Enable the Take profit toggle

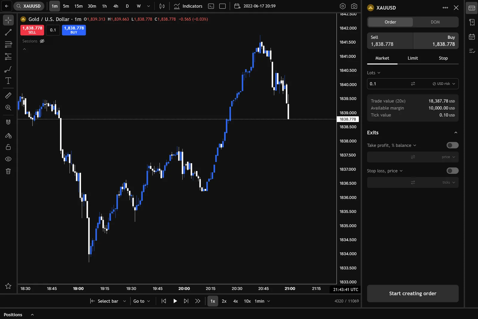coord(452,145)
